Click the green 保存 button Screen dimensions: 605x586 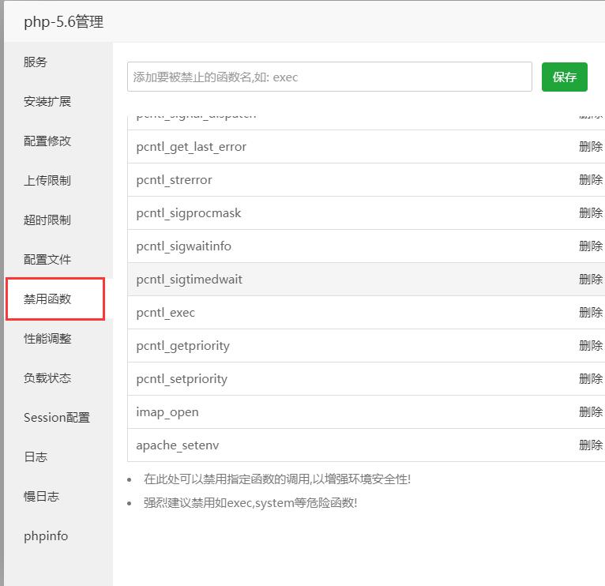click(565, 77)
